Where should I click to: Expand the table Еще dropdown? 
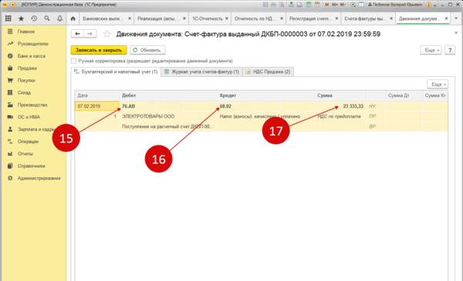click(x=438, y=84)
